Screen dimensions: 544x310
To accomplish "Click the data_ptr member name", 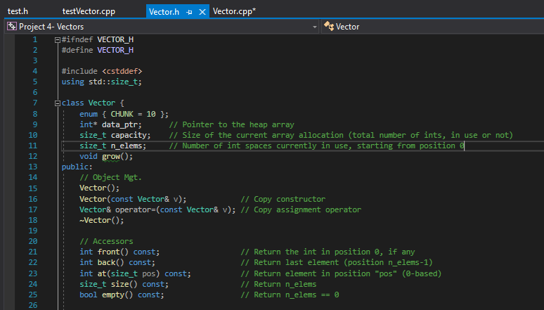I will [x=119, y=124].
